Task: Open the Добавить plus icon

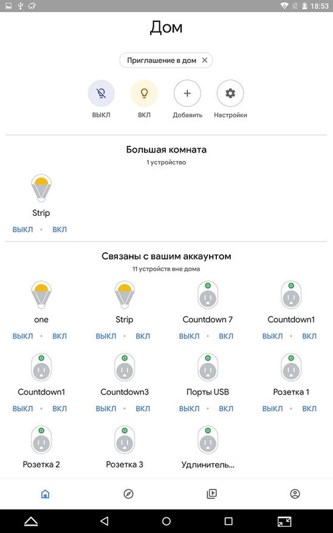Action: pyautogui.click(x=187, y=93)
